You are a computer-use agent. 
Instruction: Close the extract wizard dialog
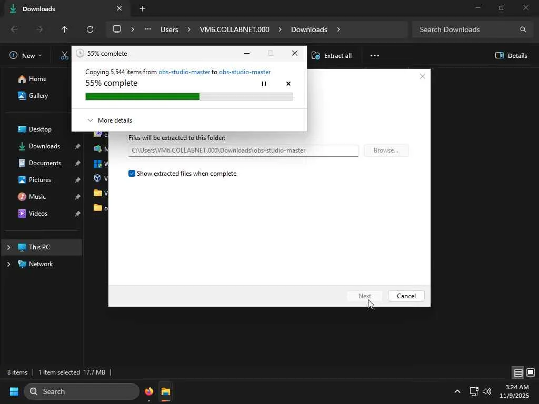(423, 76)
